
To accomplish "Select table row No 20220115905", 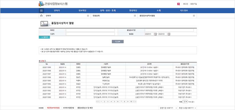I will click(118, 81).
